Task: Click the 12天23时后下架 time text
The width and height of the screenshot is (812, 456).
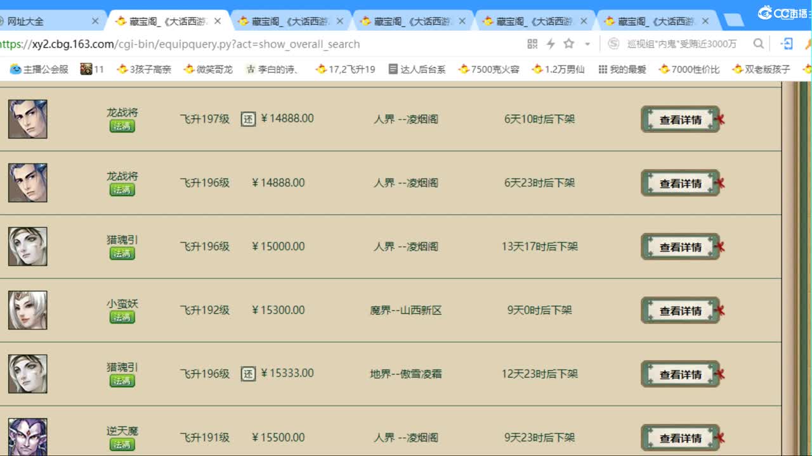Action: (540, 374)
